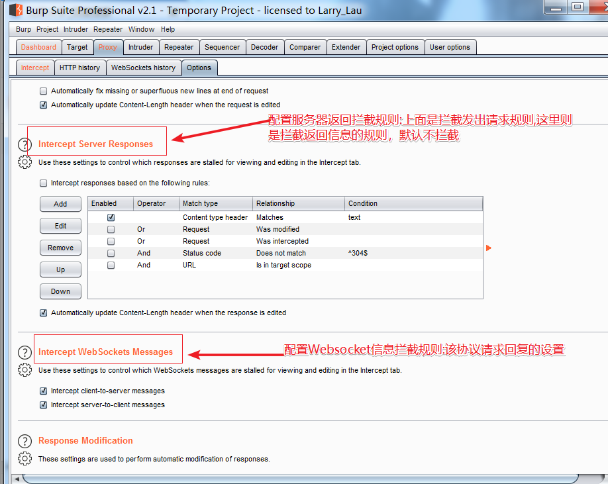Click gear icon for Intercept Server Responses

[25, 162]
